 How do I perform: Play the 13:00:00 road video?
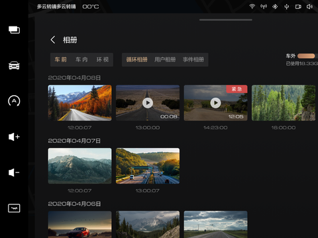point(148,103)
